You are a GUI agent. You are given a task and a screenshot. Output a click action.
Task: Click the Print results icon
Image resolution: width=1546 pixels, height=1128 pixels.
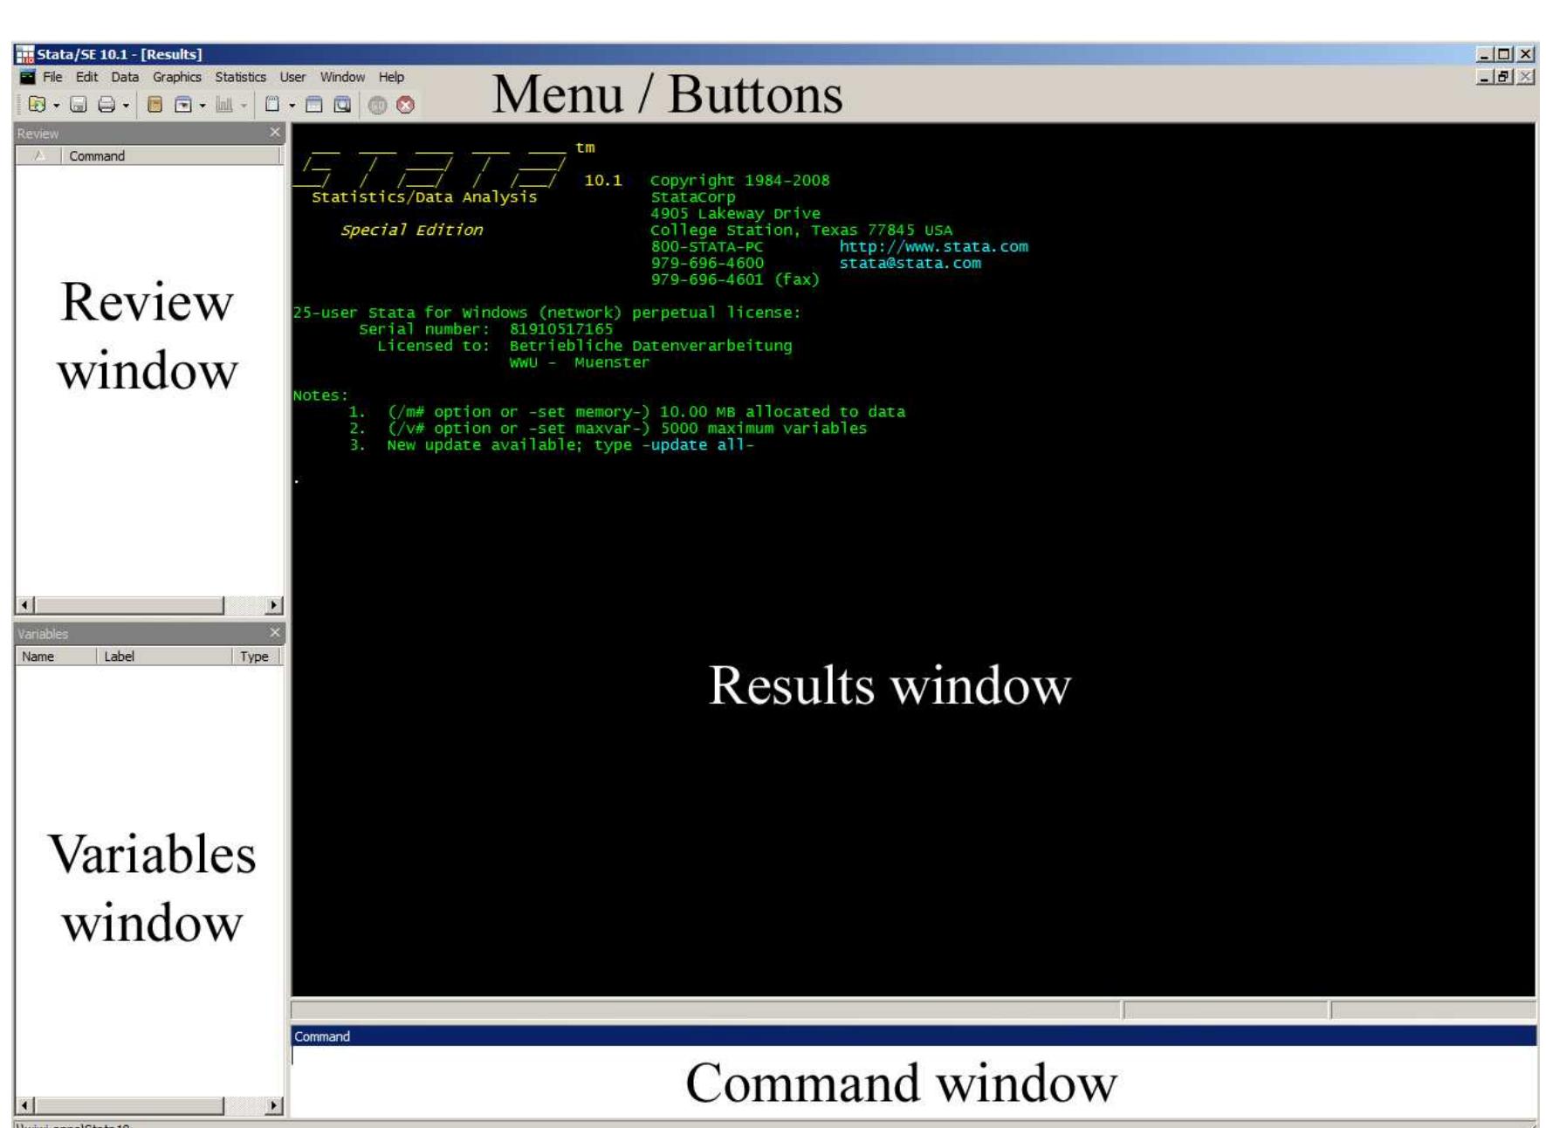[107, 103]
